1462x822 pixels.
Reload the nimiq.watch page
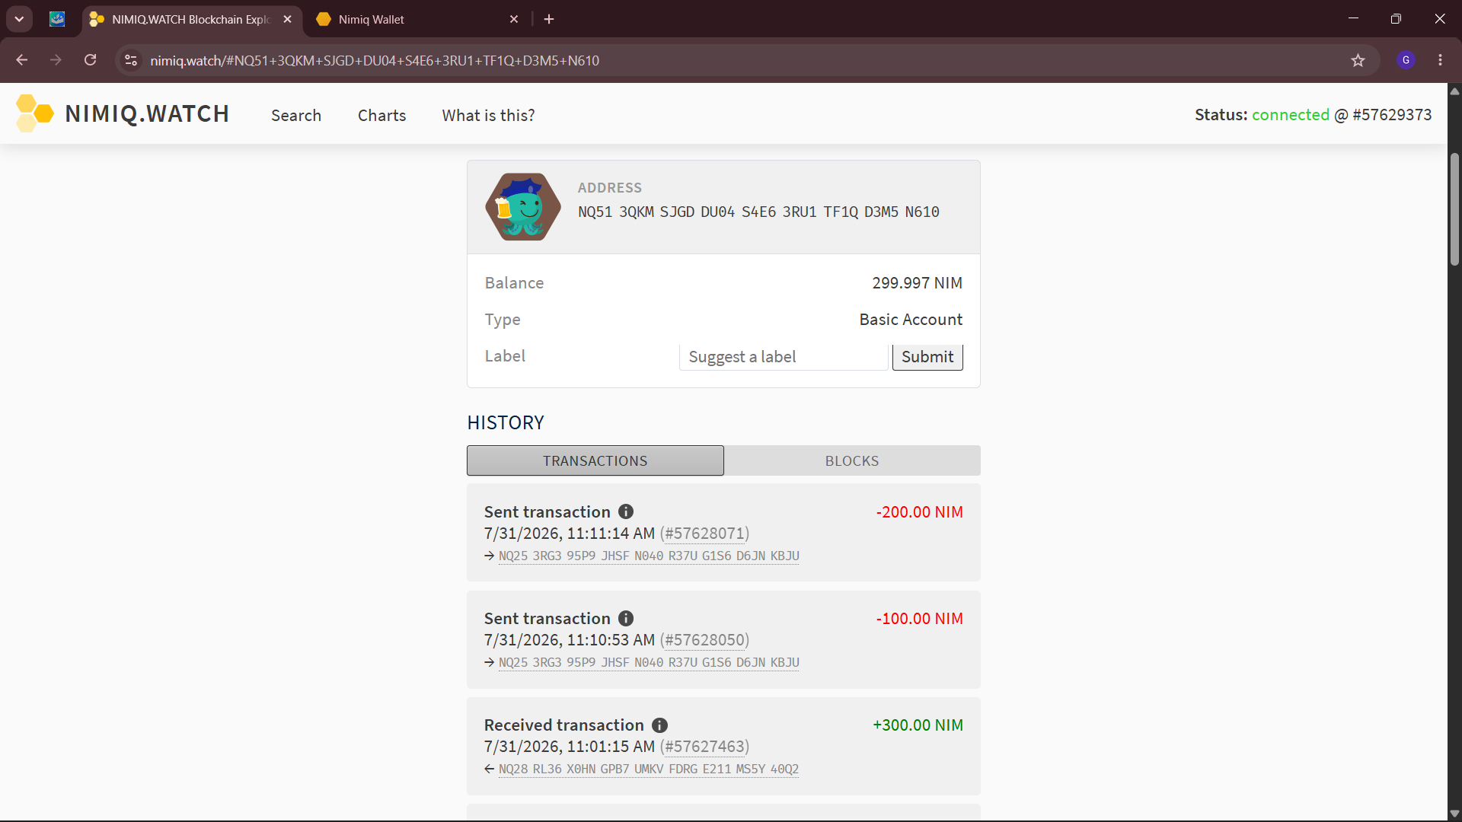click(x=90, y=60)
